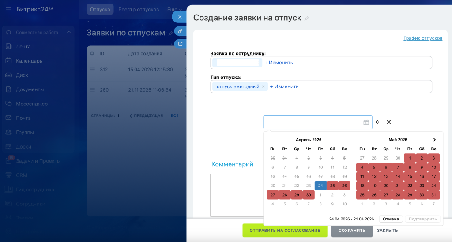Open panel in new window icon

tap(180, 44)
